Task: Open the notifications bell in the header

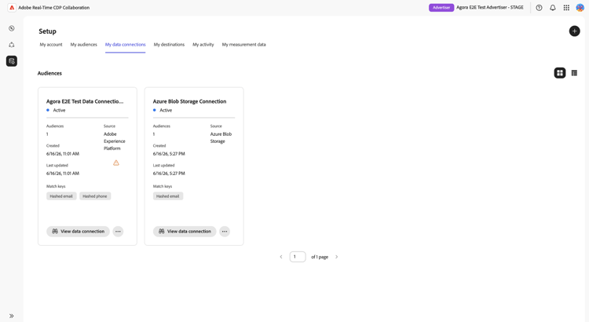Action: (x=553, y=8)
